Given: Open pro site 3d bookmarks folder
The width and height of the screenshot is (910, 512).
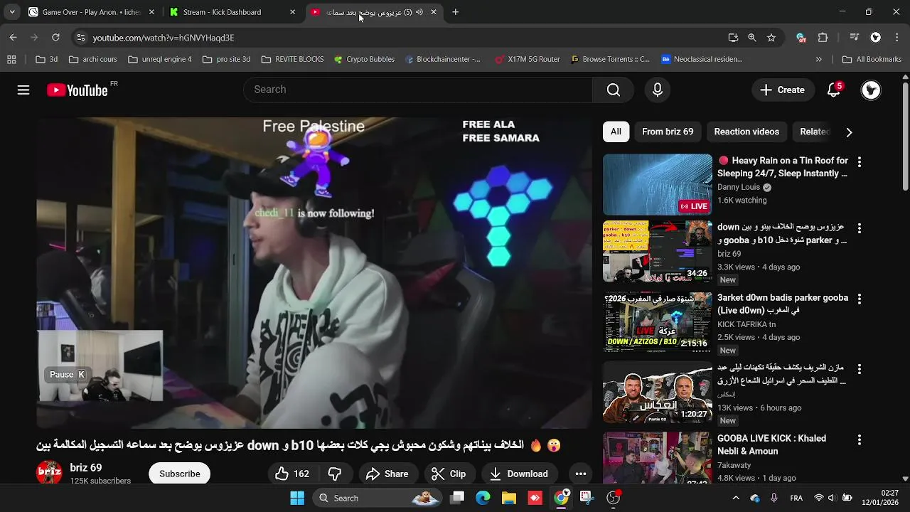Looking at the screenshot, I should pos(227,60).
